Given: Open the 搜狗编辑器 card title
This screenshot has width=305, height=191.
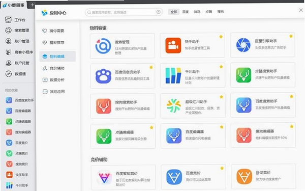Looking at the screenshot, I should 264,131.
